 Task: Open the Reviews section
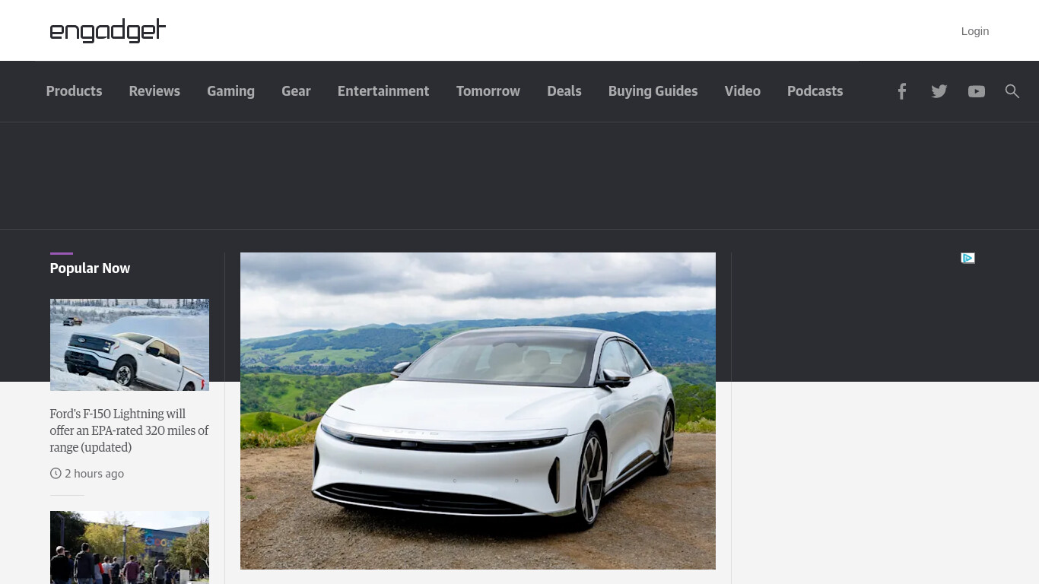coord(154,91)
